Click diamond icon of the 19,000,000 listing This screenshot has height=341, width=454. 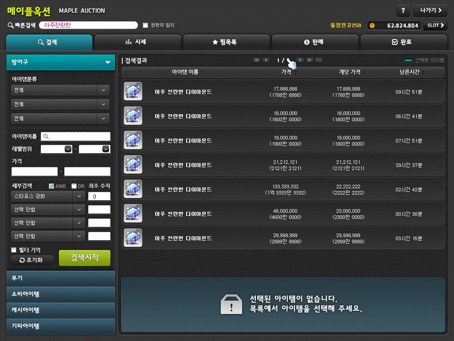[133, 140]
